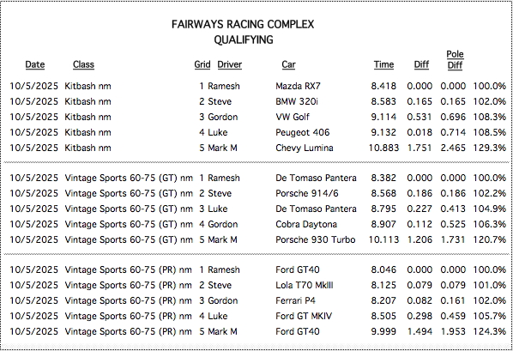Click the 129.3% pole percentage value
The width and height of the screenshot is (513, 351).
click(x=490, y=148)
